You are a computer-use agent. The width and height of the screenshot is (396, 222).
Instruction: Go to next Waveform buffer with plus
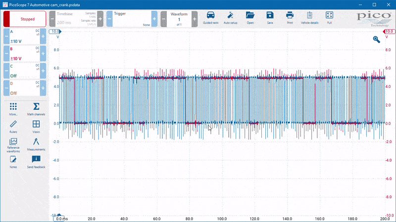[x=195, y=19]
